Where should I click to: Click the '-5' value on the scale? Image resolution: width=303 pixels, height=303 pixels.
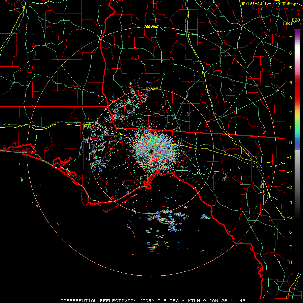pyautogui.click(x=289, y=217)
